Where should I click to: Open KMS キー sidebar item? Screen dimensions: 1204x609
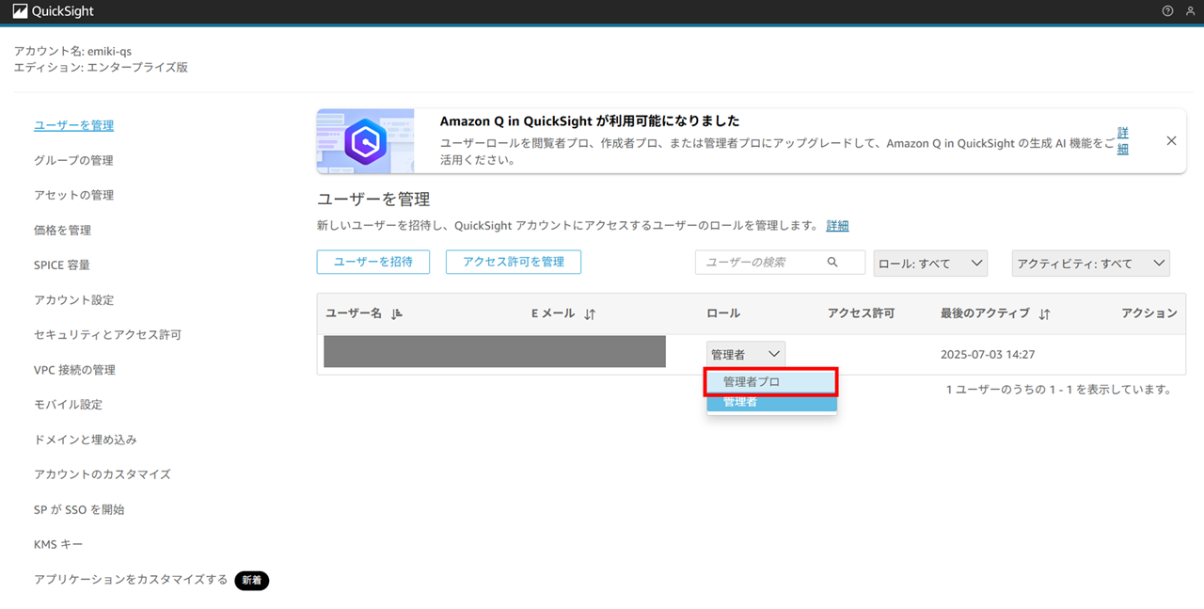click(x=58, y=544)
